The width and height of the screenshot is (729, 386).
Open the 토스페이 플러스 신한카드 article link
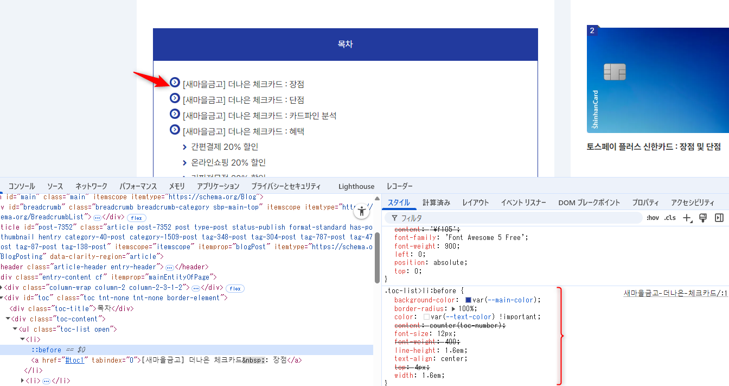pos(654,147)
